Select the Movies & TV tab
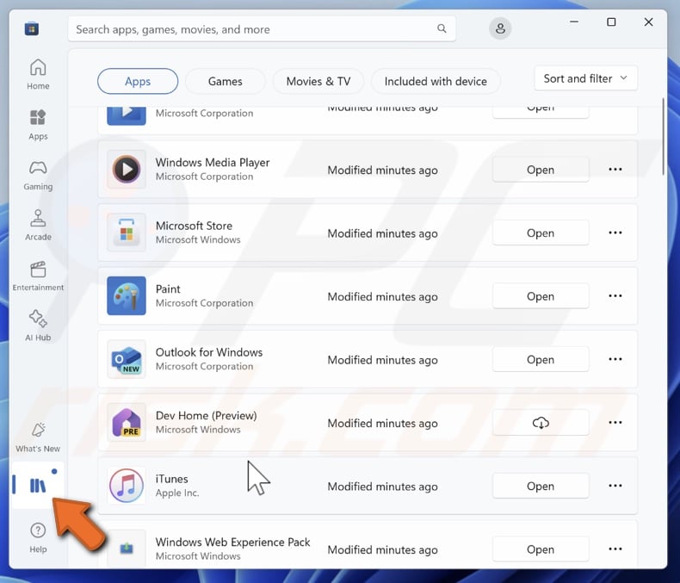The width and height of the screenshot is (680, 583). (x=318, y=81)
